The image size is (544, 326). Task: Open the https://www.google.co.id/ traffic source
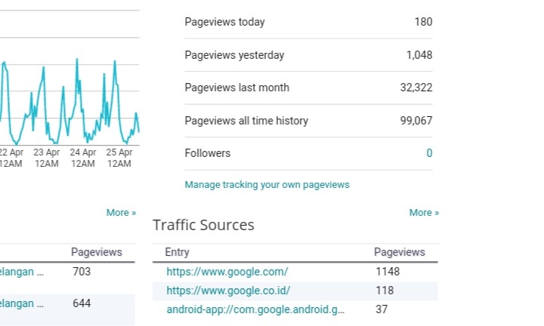click(x=228, y=291)
